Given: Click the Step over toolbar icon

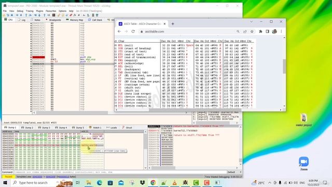Looking at the screenshot, I should (30, 15).
